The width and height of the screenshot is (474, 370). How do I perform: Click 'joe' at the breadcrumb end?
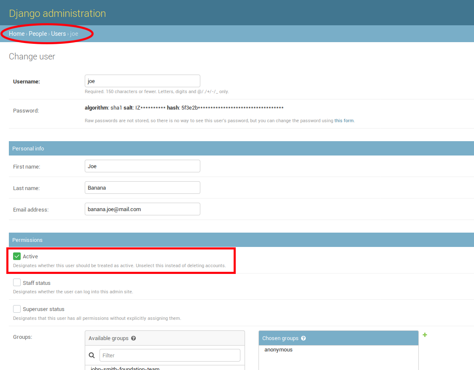[x=74, y=34]
